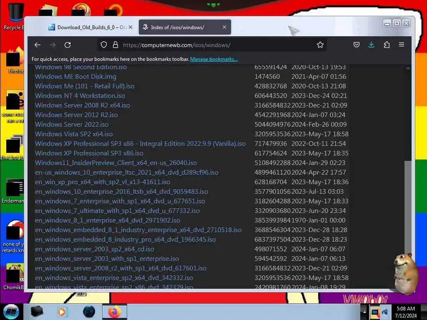Select the Enderman desktop icon
The width and height of the screenshot is (427, 320).
coord(13,190)
